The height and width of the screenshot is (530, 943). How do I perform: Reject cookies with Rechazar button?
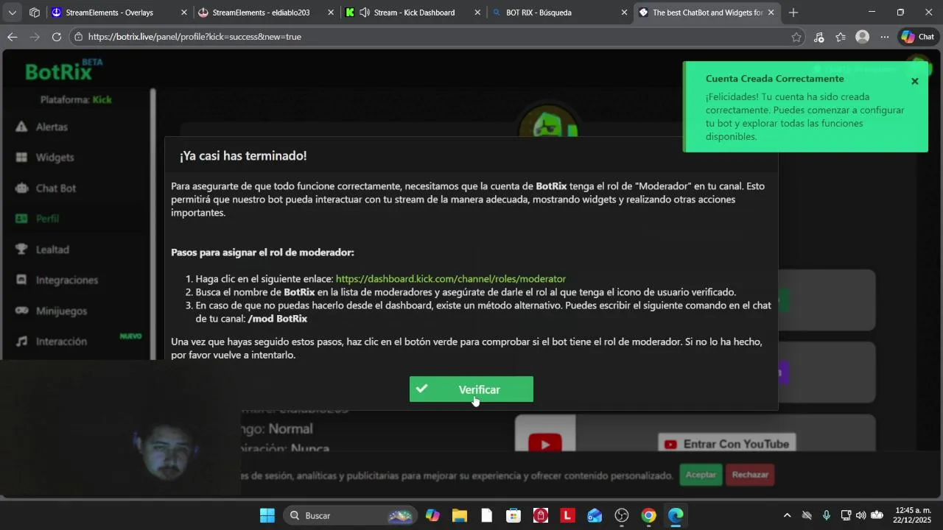click(x=750, y=475)
